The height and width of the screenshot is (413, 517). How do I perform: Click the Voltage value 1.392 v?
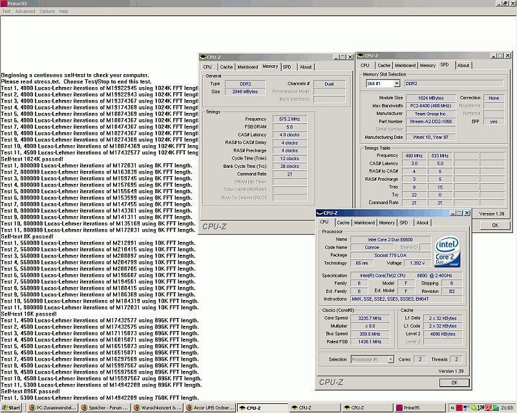click(x=417, y=263)
